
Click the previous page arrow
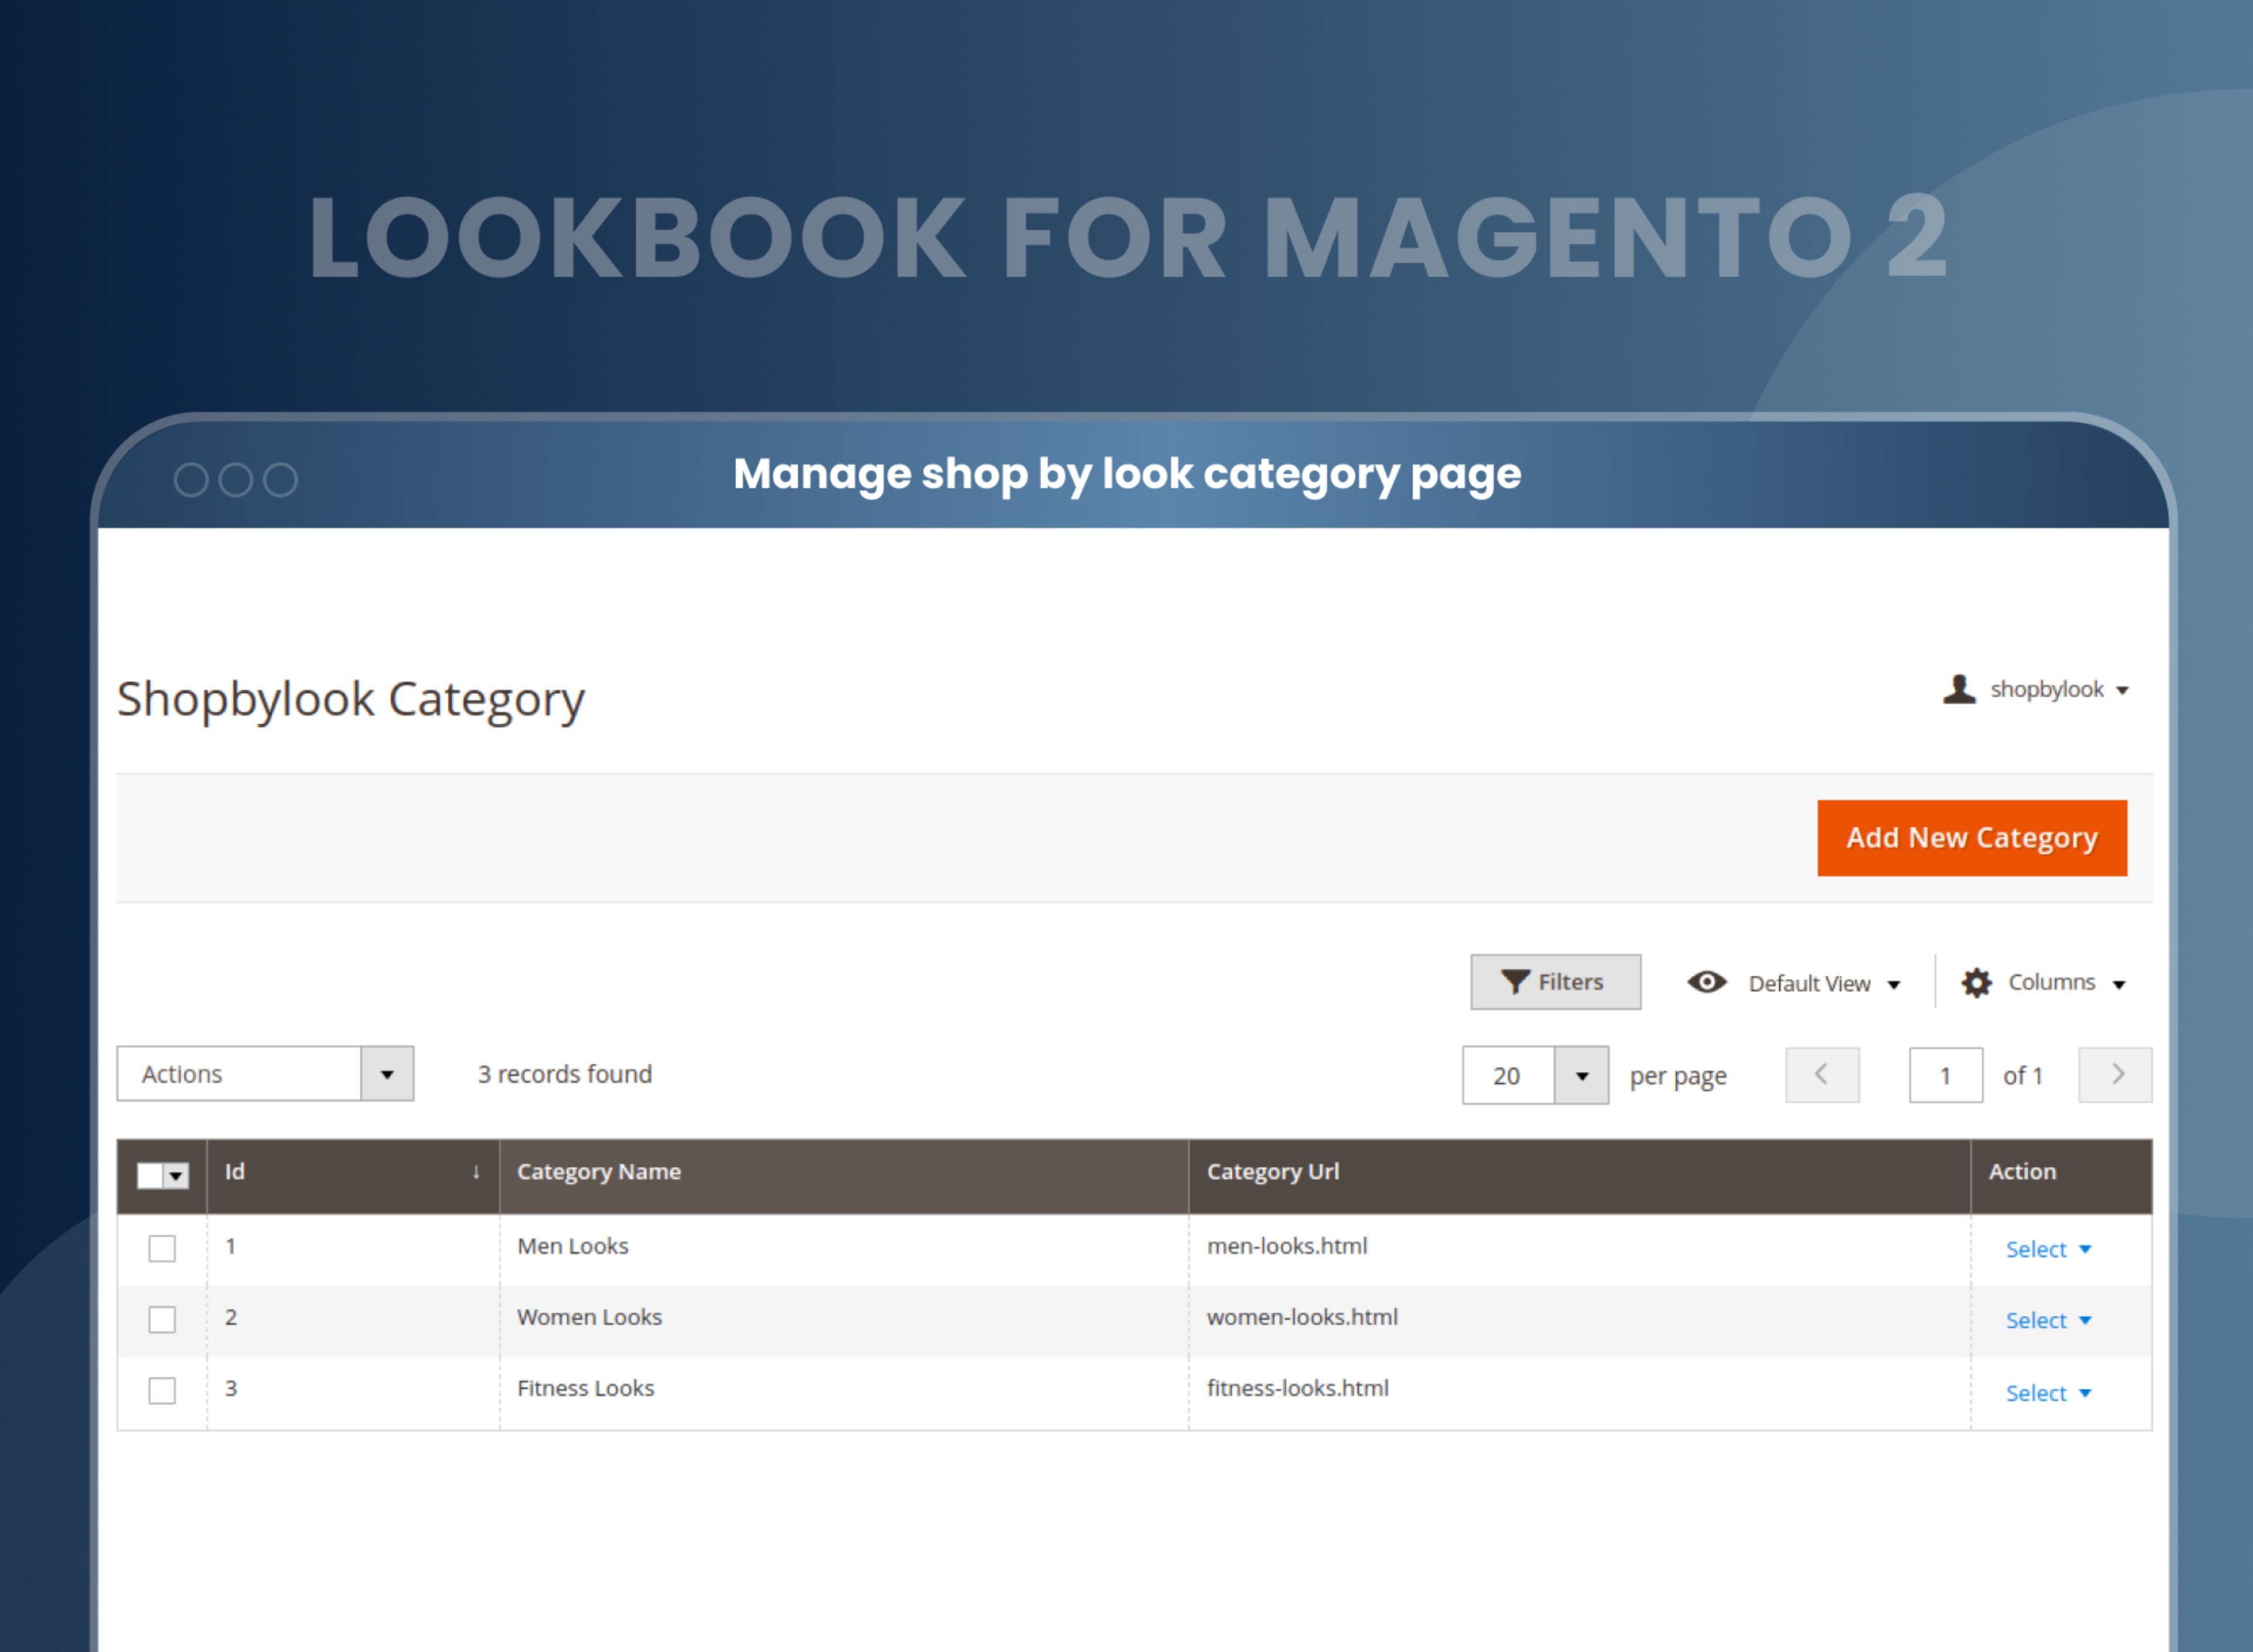1822,1075
